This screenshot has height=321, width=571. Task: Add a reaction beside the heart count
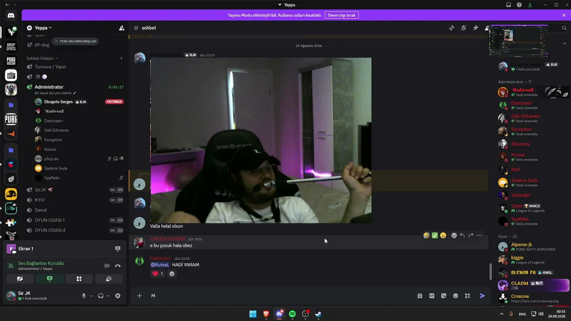[x=172, y=274]
